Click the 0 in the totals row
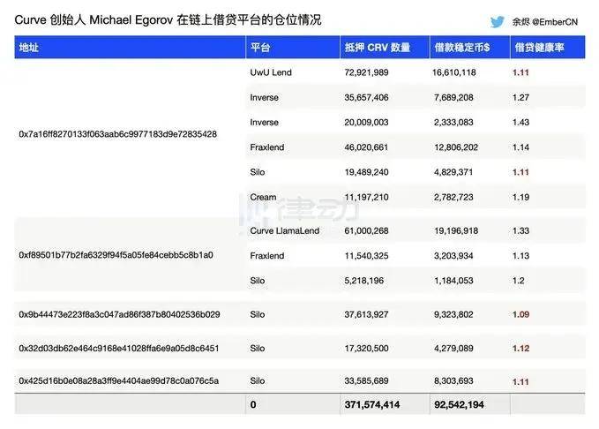599x429 pixels. 253,404
